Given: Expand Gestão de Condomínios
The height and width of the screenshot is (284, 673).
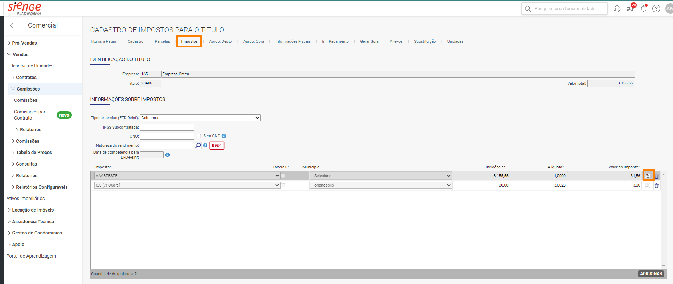Looking at the screenshot, I should pos(35,233).
